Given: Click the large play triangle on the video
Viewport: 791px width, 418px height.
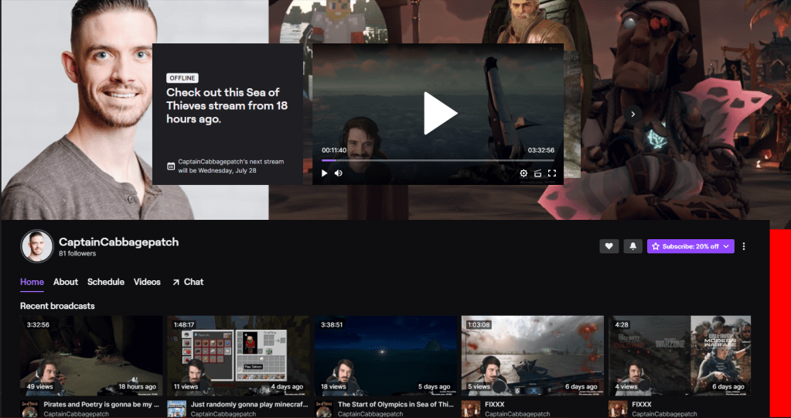Looking at the screenshot, I should tap(439, 114).
